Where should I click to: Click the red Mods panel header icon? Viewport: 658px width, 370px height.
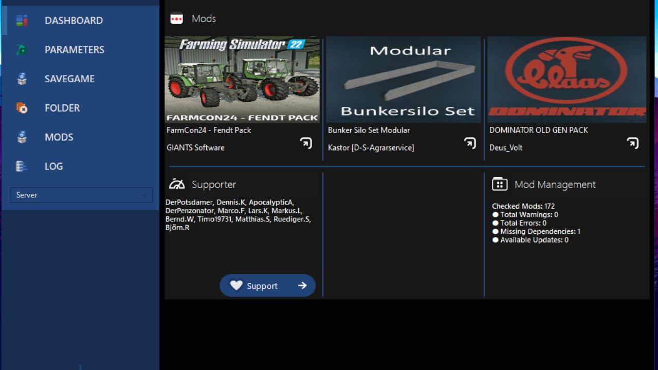pyautogui.click(x=177, y=18)
